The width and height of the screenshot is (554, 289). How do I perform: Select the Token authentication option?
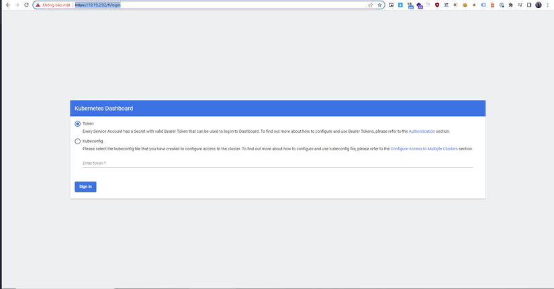tap(77, 124)
